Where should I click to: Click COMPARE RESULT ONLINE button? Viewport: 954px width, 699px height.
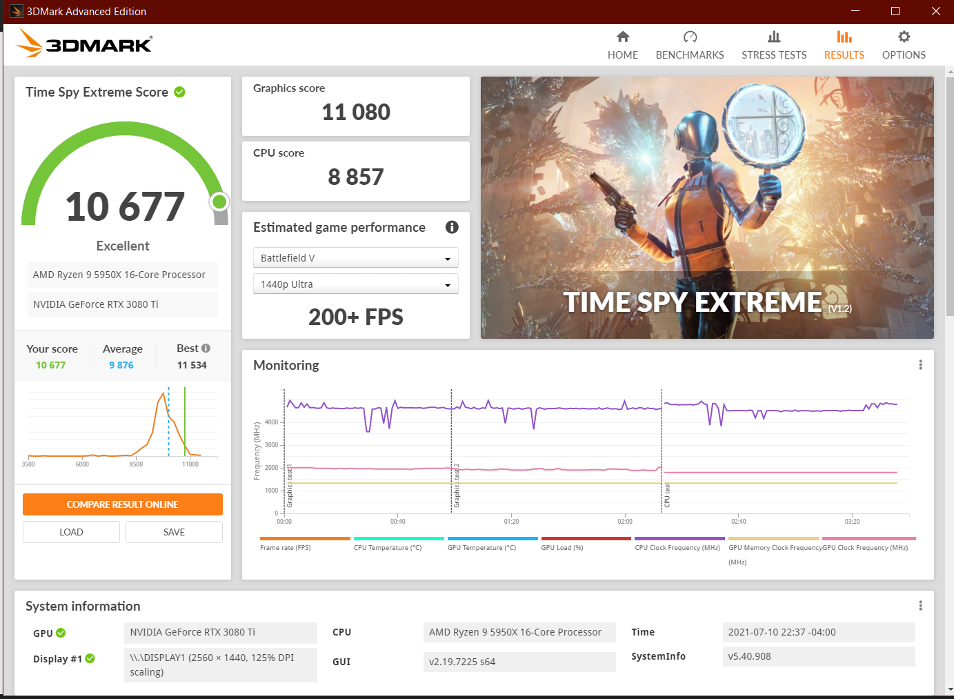123,504
